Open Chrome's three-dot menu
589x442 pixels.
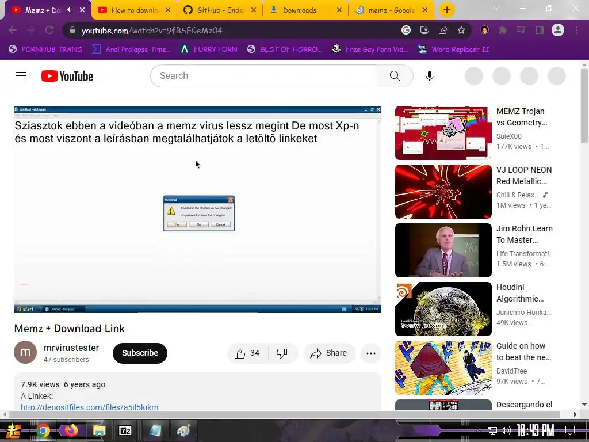point(576,30)
